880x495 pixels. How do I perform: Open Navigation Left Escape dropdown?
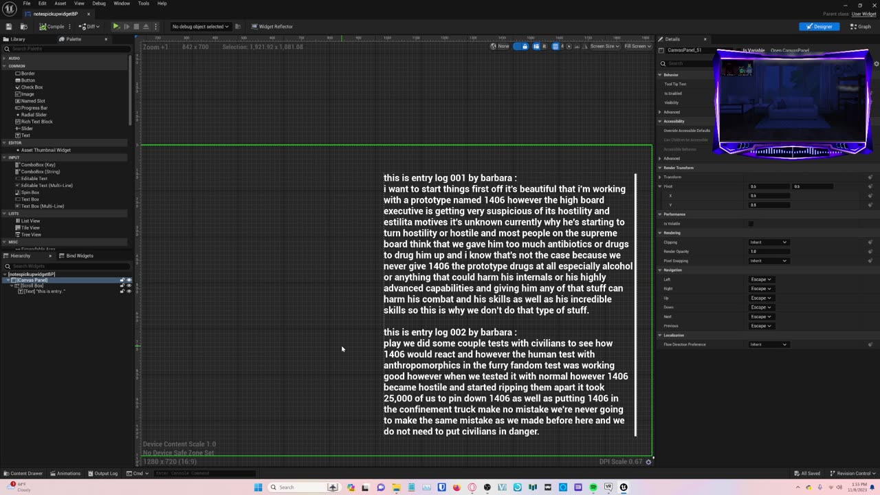pos(761,279)
